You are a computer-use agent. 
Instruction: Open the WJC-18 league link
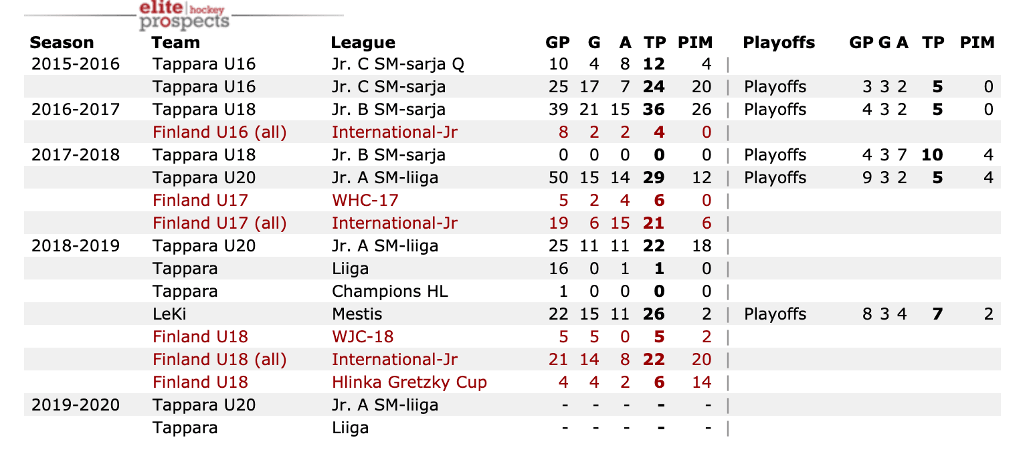click(363, 337)
